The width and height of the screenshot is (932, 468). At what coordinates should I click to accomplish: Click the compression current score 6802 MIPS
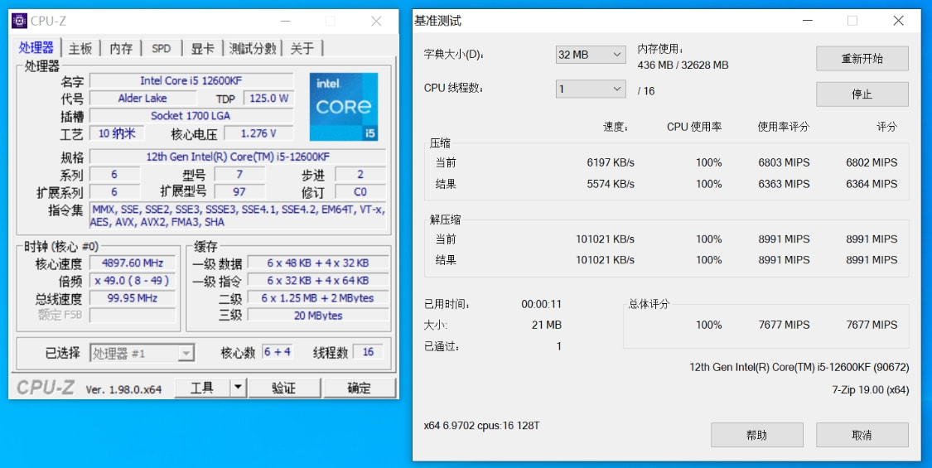pos(872,162)
